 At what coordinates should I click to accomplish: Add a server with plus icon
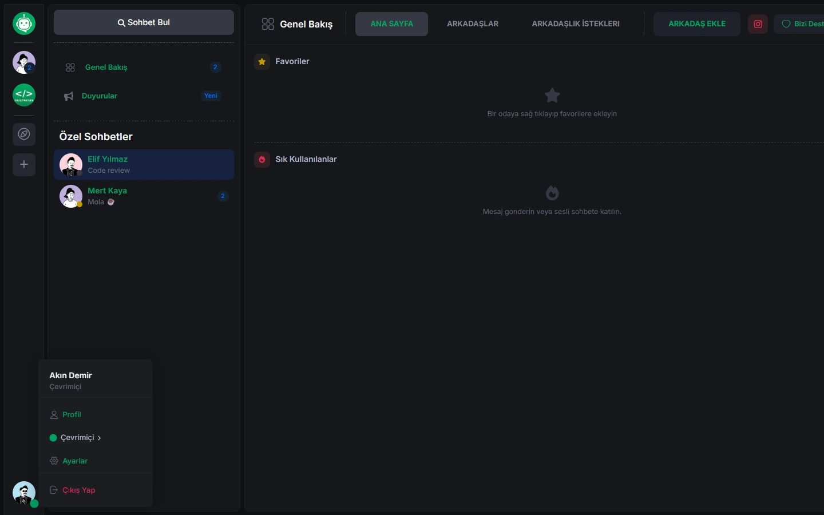24,165
